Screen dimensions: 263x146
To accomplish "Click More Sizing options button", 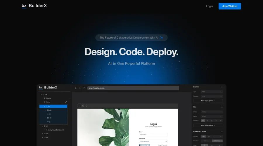I will [x=208, y=125].
